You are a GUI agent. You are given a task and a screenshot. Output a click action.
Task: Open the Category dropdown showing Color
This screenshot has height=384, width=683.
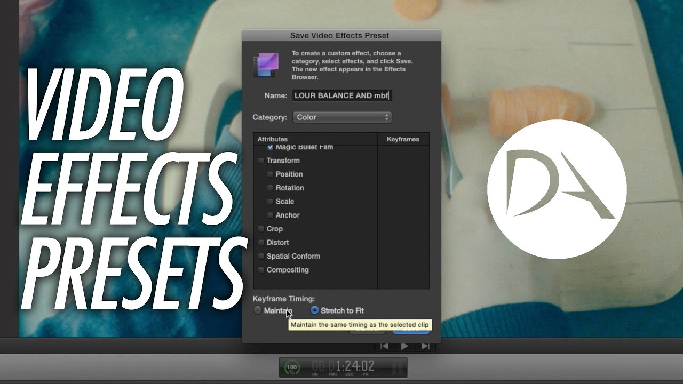(342, 117)
